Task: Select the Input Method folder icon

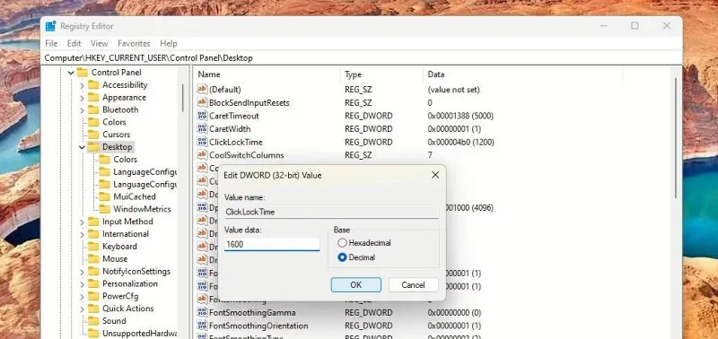Action: click(x=93, y=222)
